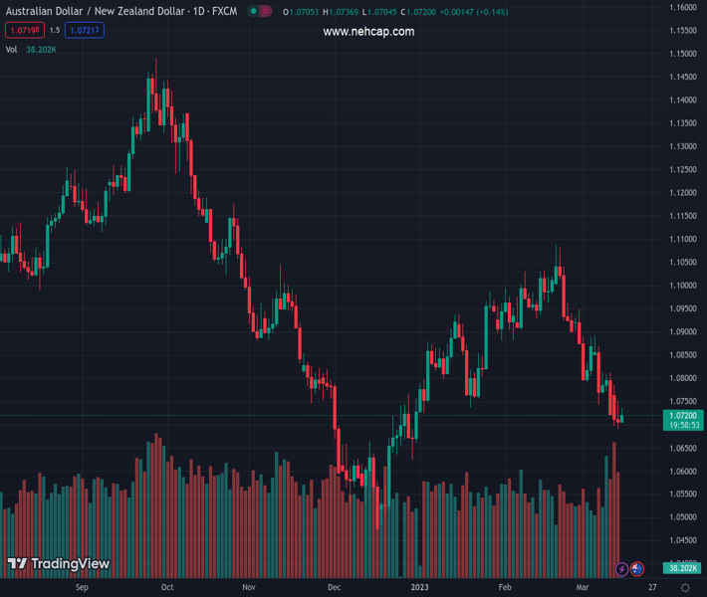Toggle the market status indicator pill
The image size is (707, 597).
(x=260, y=12)
